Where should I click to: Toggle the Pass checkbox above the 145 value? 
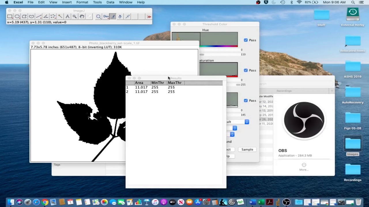click(246, 101)
